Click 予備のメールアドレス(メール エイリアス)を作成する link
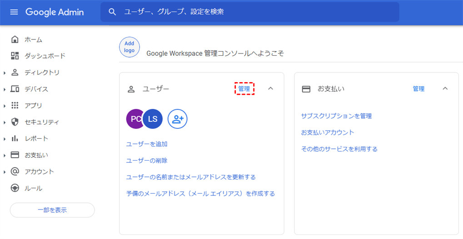Viewport: 463px width, 239px height. tap(200, 194)
